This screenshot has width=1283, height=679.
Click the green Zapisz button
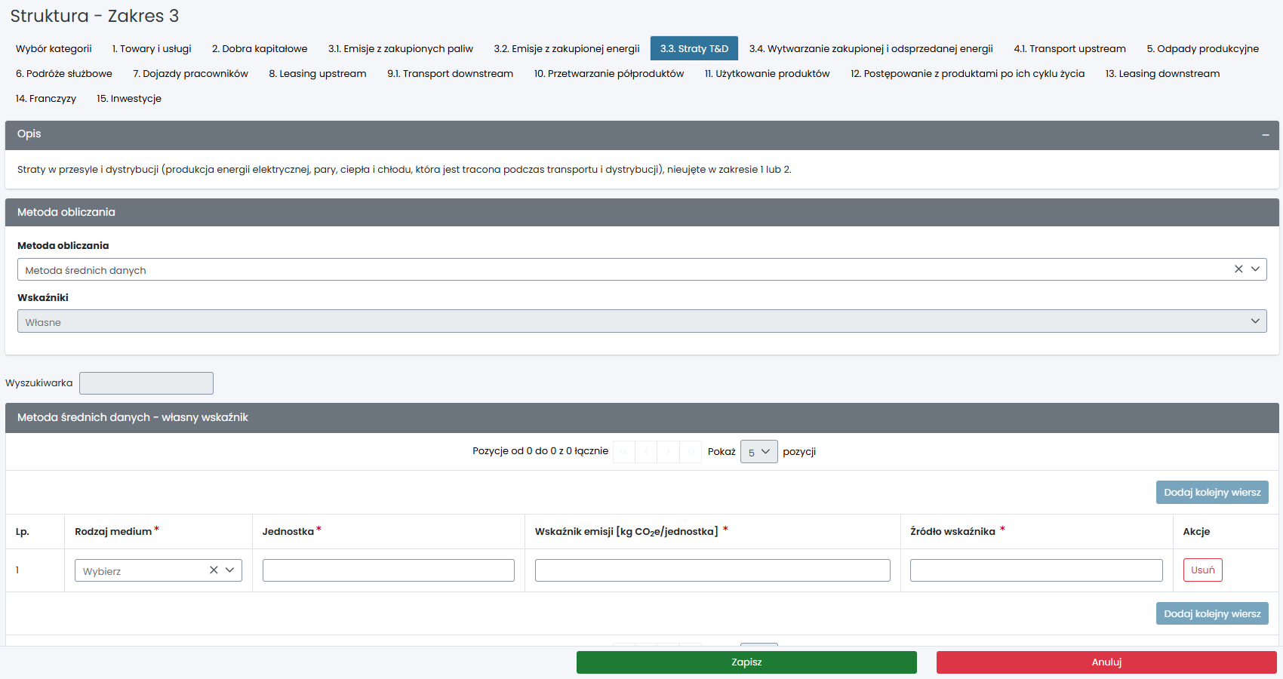(746, 662)
